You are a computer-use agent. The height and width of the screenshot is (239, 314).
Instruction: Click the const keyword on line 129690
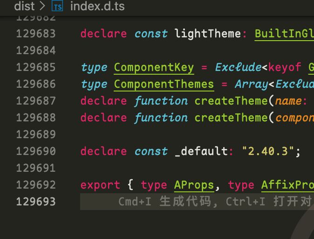click(151, 151)
